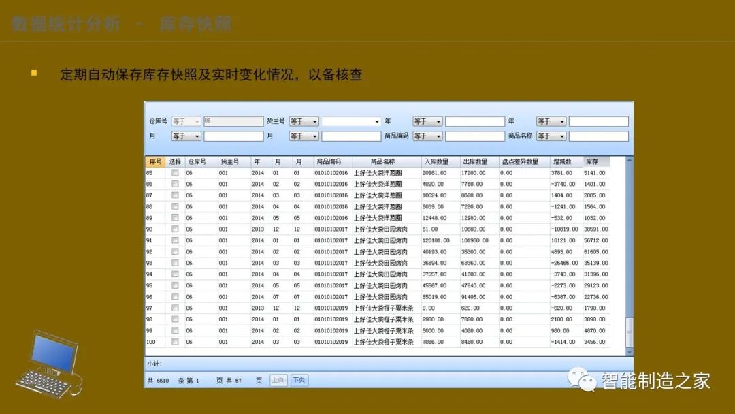This screenshot has height=414, width=735.
Task: Open the 商品编码 operator dropdown
Action: (427, 136)
